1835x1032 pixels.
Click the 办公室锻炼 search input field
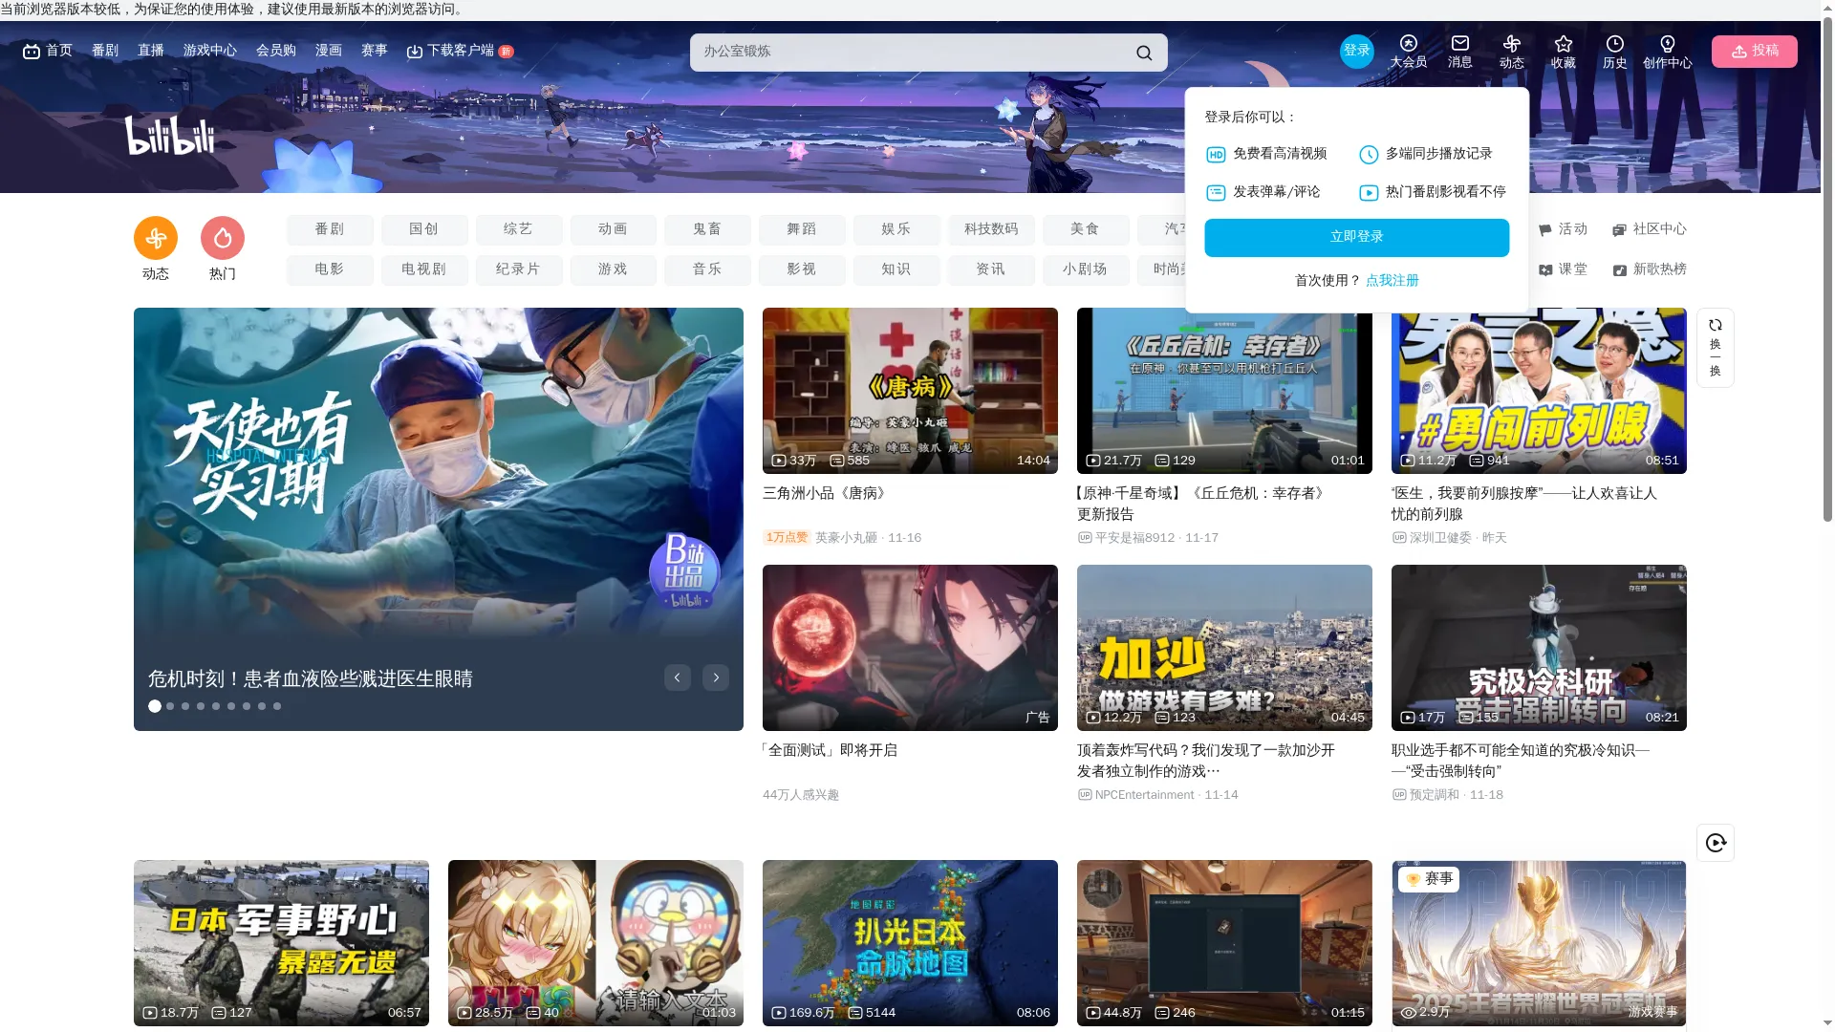[x=908, y=53]
